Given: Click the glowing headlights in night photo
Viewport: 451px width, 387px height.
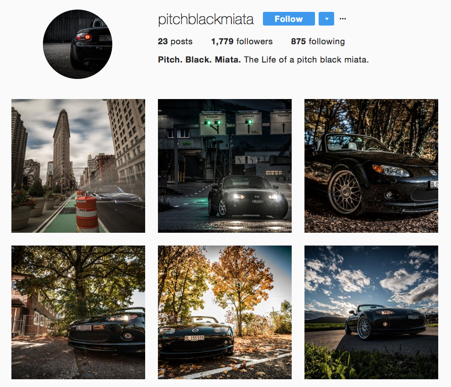Looking at the screenshot, I should point(256,197).
